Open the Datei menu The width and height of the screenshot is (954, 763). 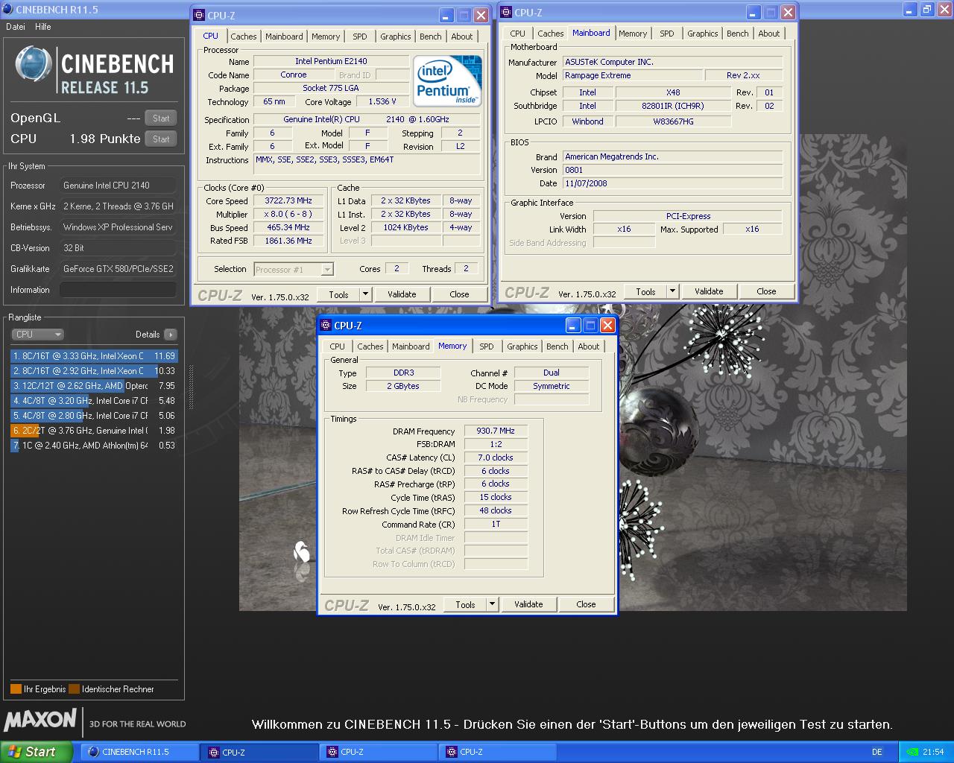point(16,27)
